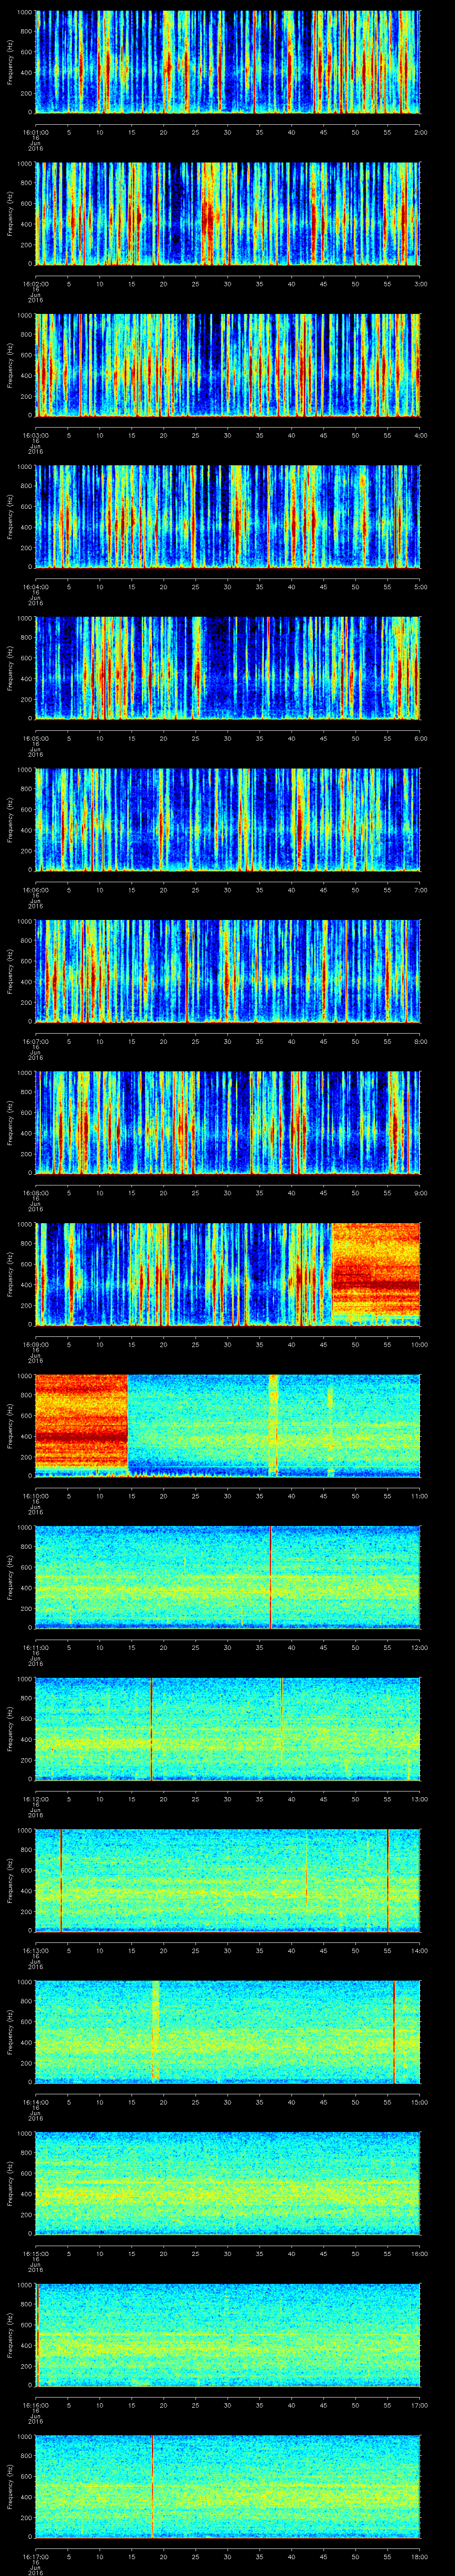The height and width of the screenshot is (2576, 455).
Task: Click the '2:00' end time label
Action: point(421,131)
